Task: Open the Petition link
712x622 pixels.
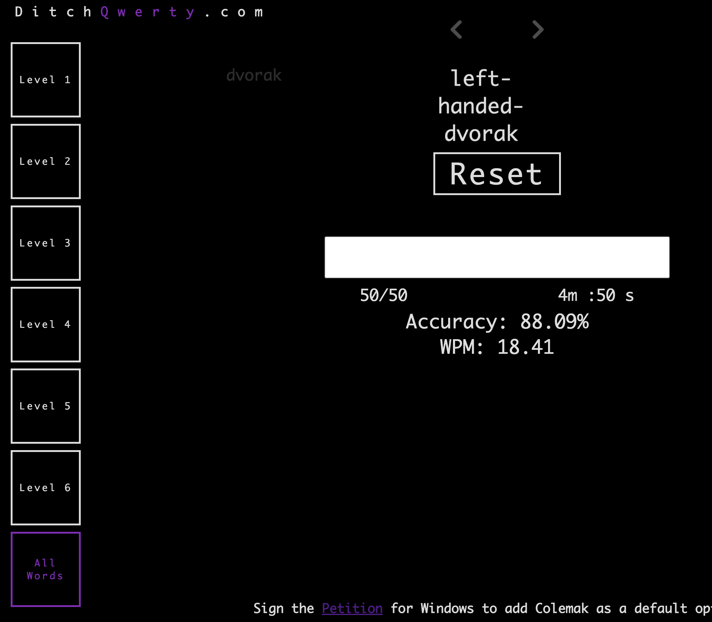Action: (x=352, y=609)
